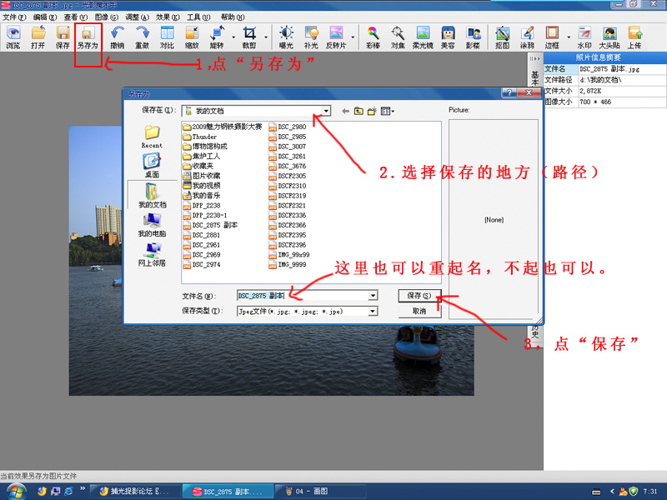Click the 曝光 exposure toolbar icon
Image resolution: width=667 pixels, height=500 pixels.
pyautogui.click(x=286, y=37)
